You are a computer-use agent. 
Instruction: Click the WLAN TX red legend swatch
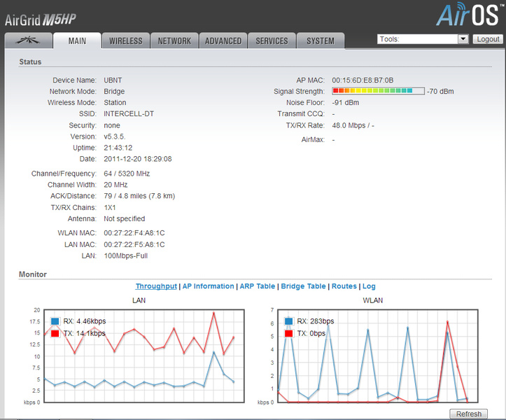(288, 333)
